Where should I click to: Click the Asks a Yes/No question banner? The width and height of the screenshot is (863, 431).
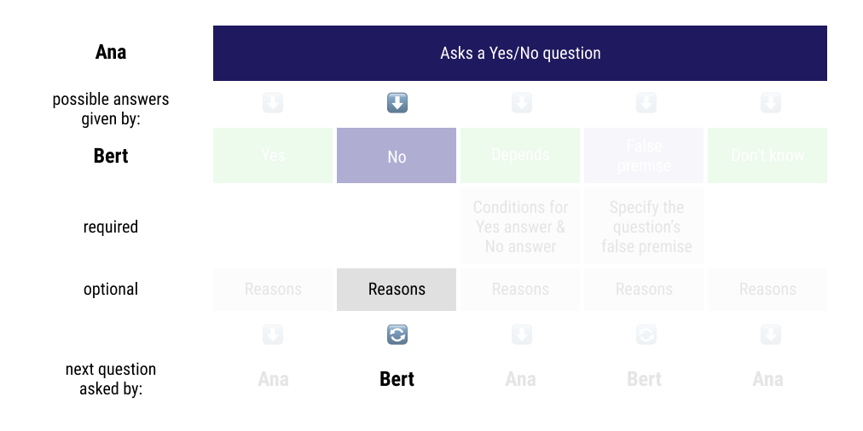[x=520, y=54]
